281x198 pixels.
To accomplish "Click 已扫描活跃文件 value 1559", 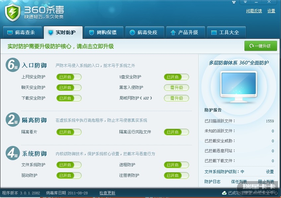I will [x=270, y=121].
